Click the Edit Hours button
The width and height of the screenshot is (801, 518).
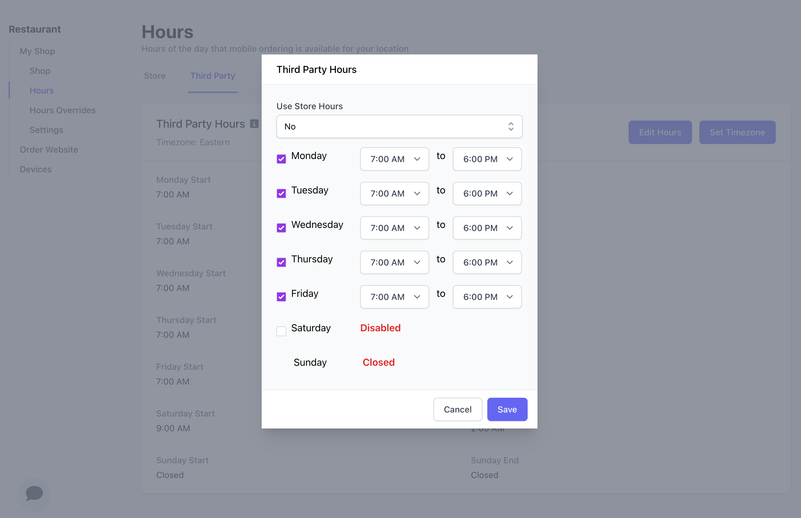coord(660,132)
